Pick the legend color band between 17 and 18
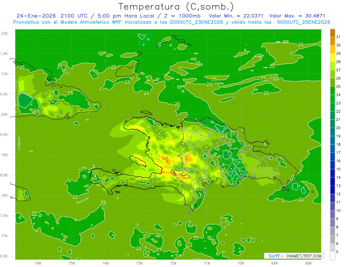The width and height of the screenshot is (346, 267). click(332, 149)
